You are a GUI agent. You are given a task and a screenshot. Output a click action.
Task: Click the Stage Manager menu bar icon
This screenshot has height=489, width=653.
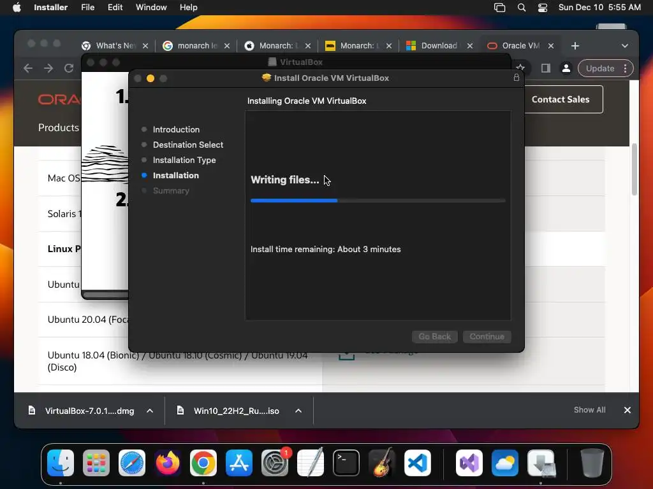click(x=499, y=8)
